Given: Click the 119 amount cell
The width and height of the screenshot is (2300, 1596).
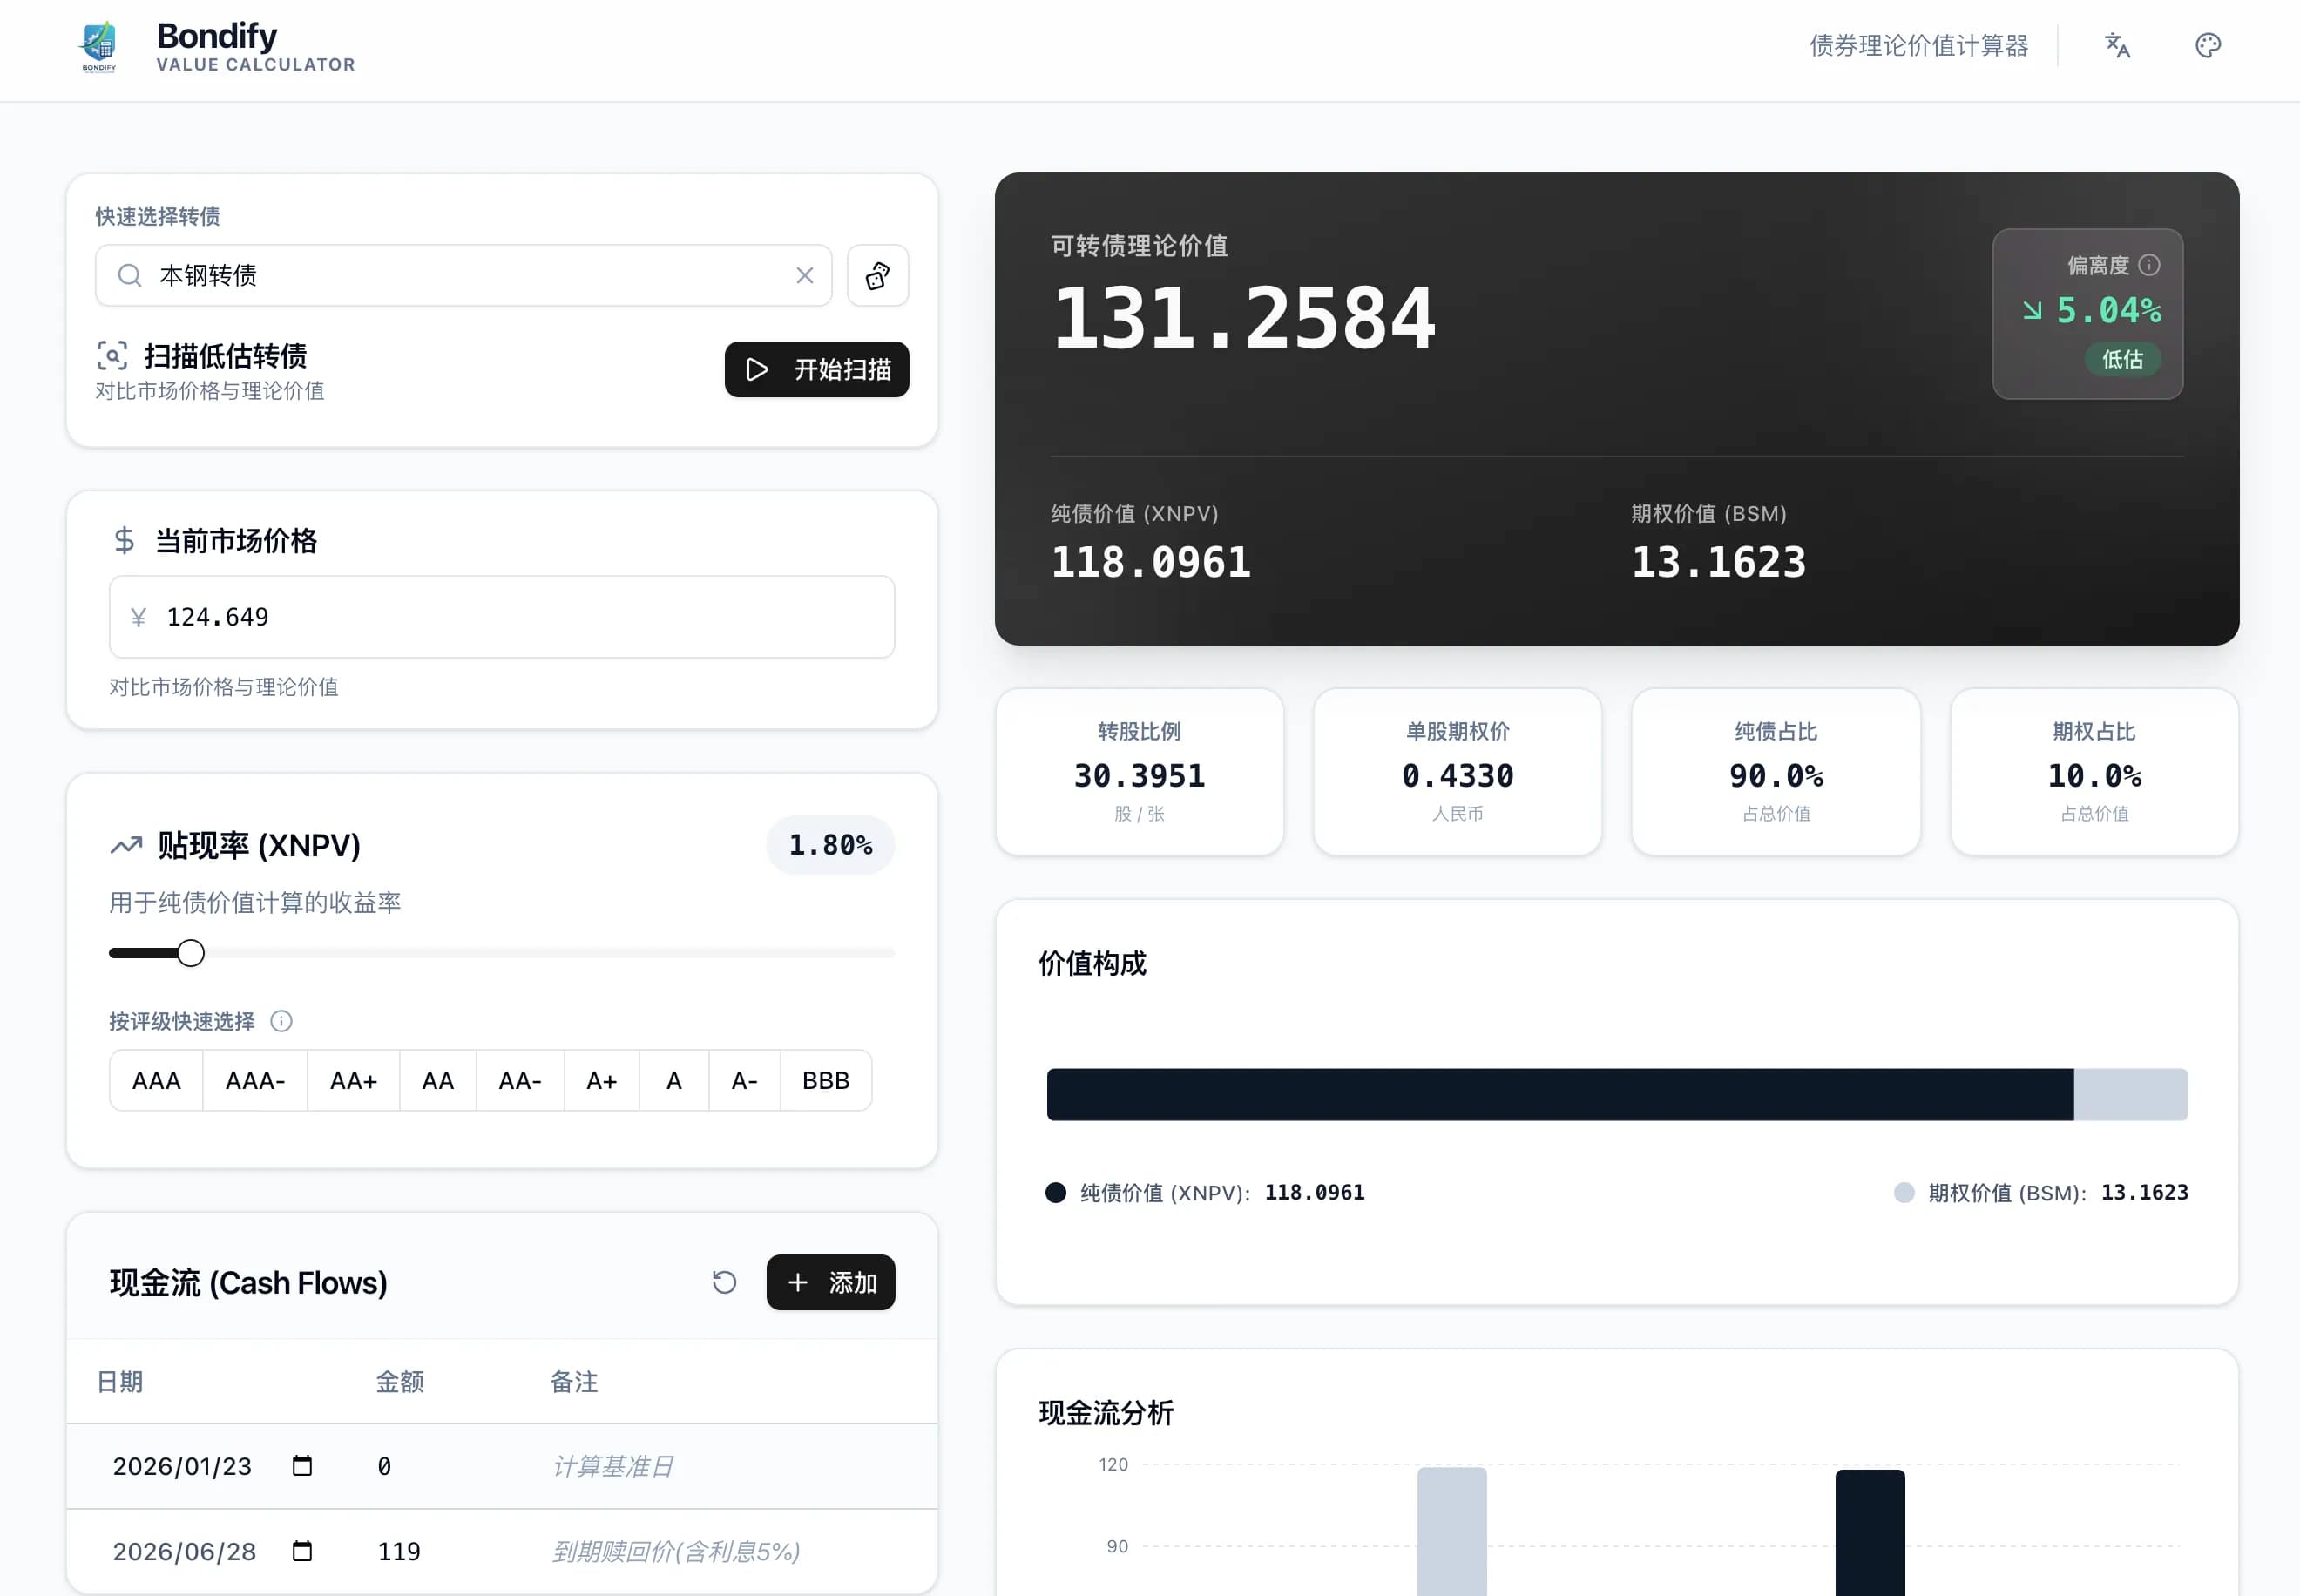Looking at the screenshot, I should [399, 1551].
